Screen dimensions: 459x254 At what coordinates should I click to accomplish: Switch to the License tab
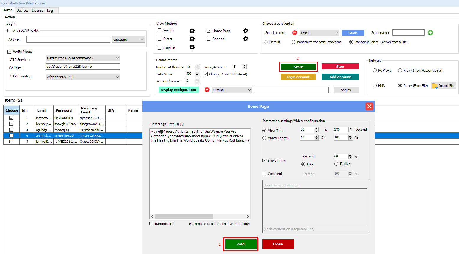[x=37, y=10]
